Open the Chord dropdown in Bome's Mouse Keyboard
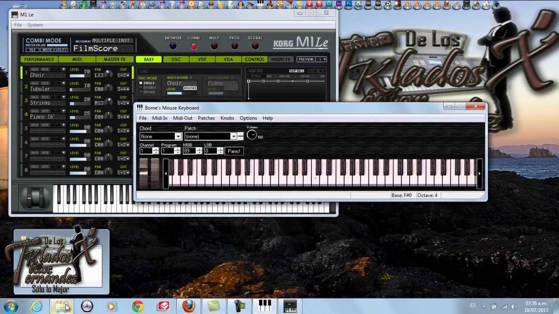 click(x=178, y=137)
